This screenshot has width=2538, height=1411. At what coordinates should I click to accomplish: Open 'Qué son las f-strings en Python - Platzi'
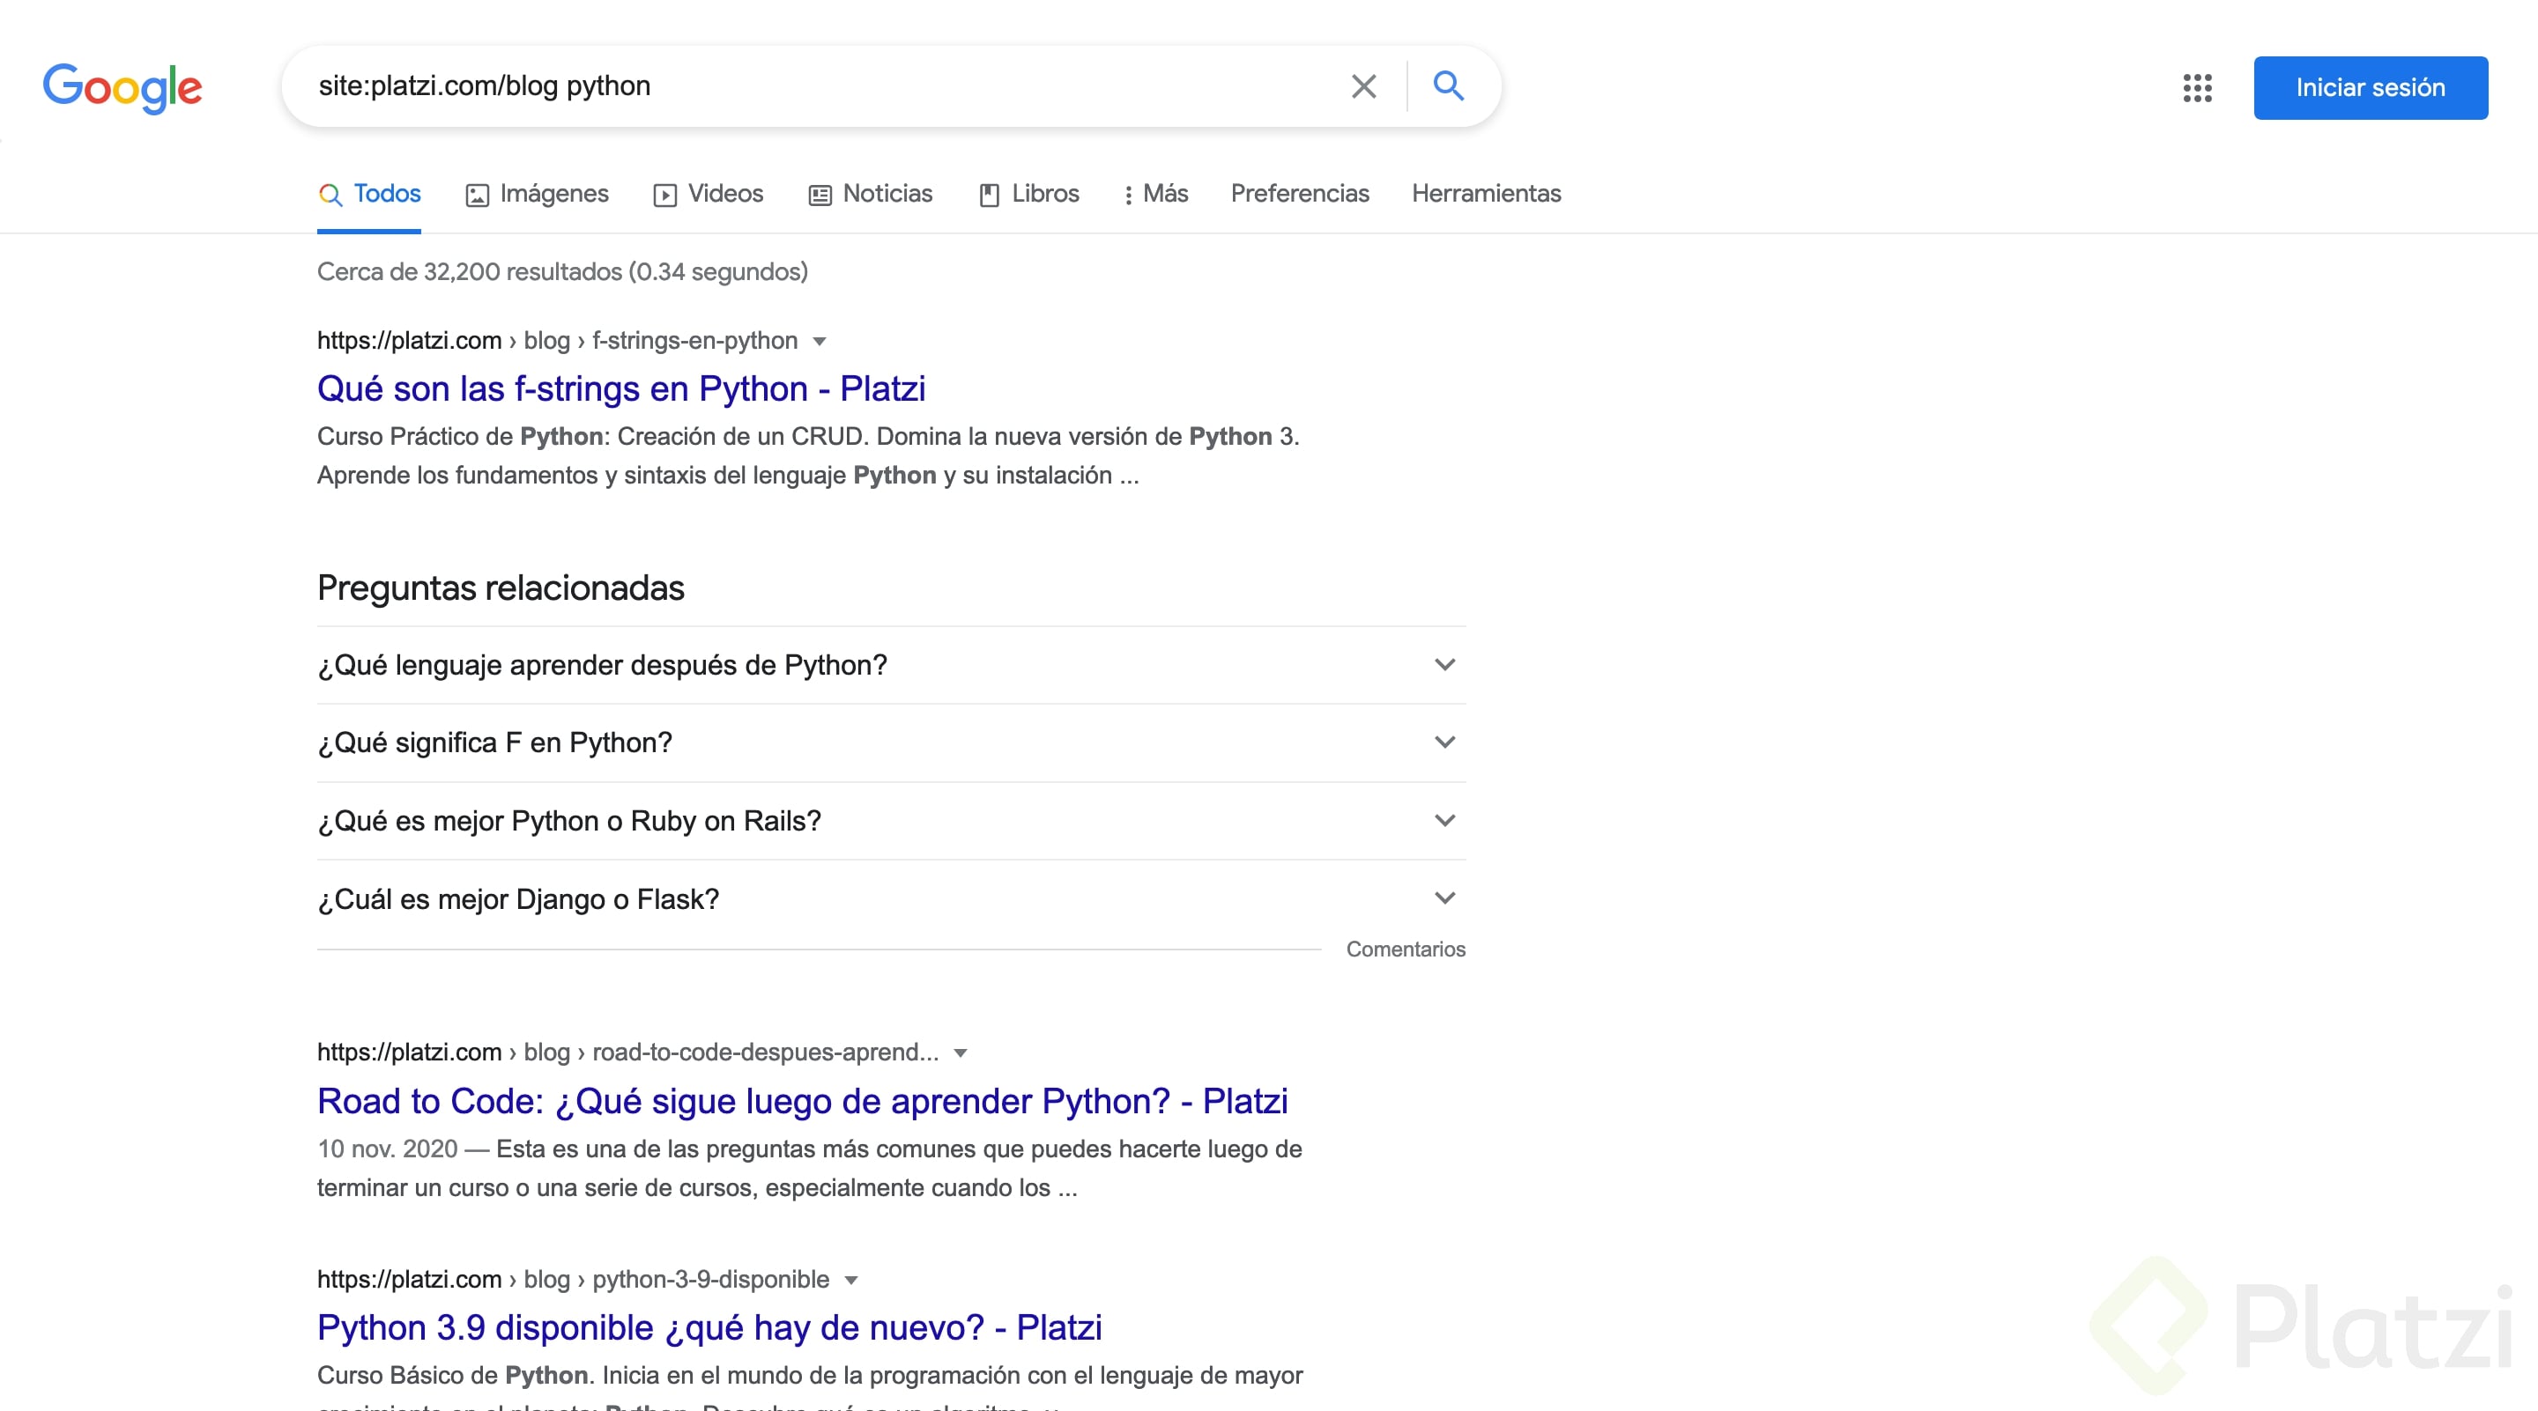pyautogui.click(x=620, y=389)
